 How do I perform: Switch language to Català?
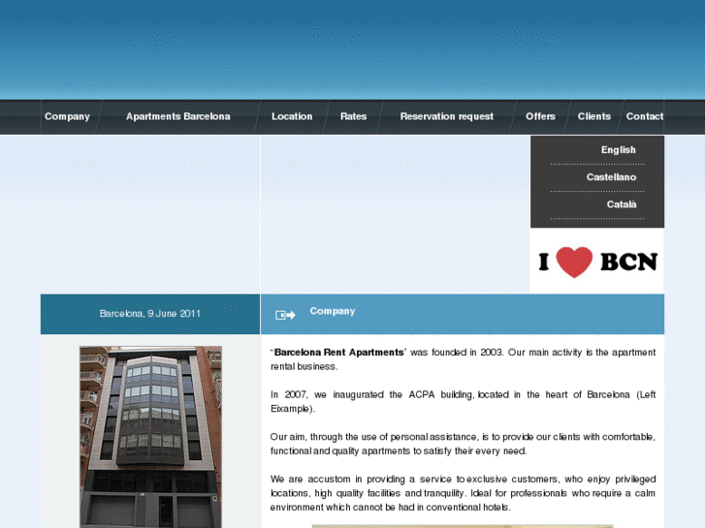click(x=622, y=204)
